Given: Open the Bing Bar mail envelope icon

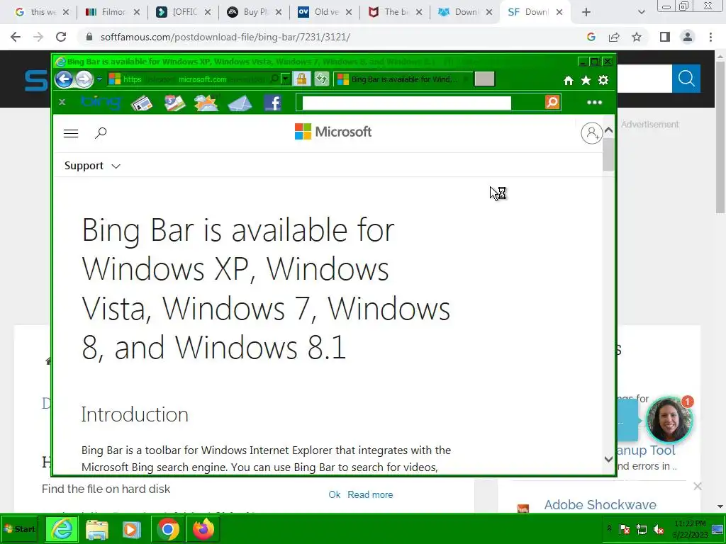Looking at the screenshot, I should coord(240,103).
